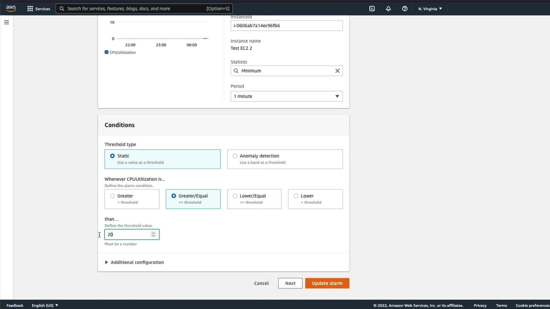550x309 pixels.
Task: Open the N. Virginia region selector
Action: 430,9
